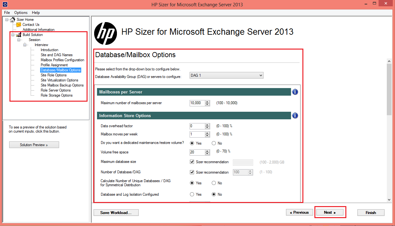Select Site Virtualization Options tree item
This screenshot has height=226, width=395.
click(x=59, y=80)
